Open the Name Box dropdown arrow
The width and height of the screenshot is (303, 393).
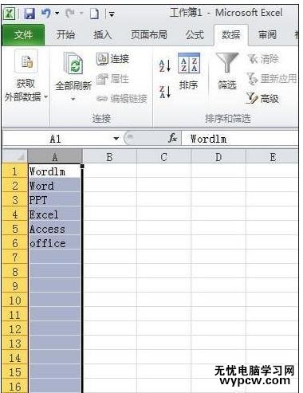click(x=116, y=139)
